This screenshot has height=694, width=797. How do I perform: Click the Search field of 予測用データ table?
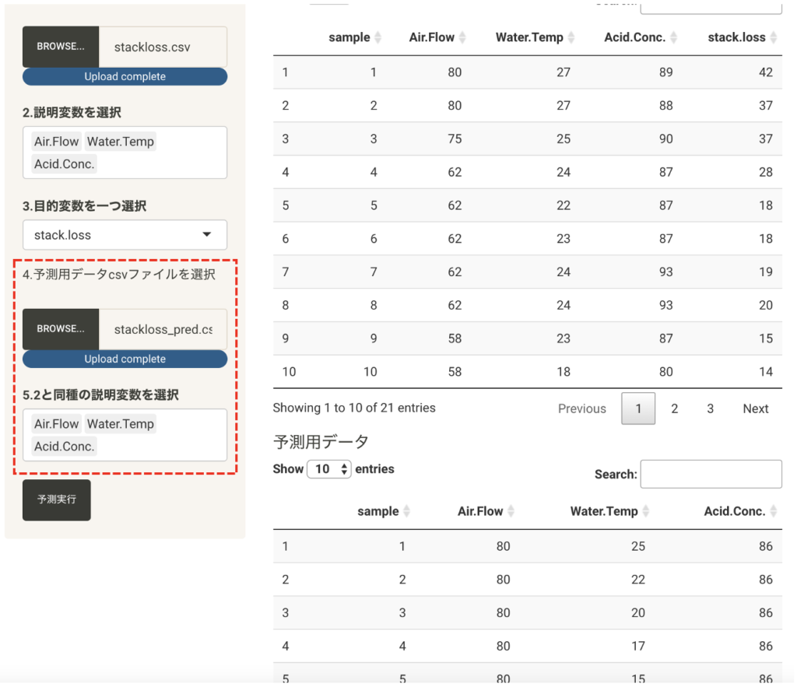pos(711,474)
